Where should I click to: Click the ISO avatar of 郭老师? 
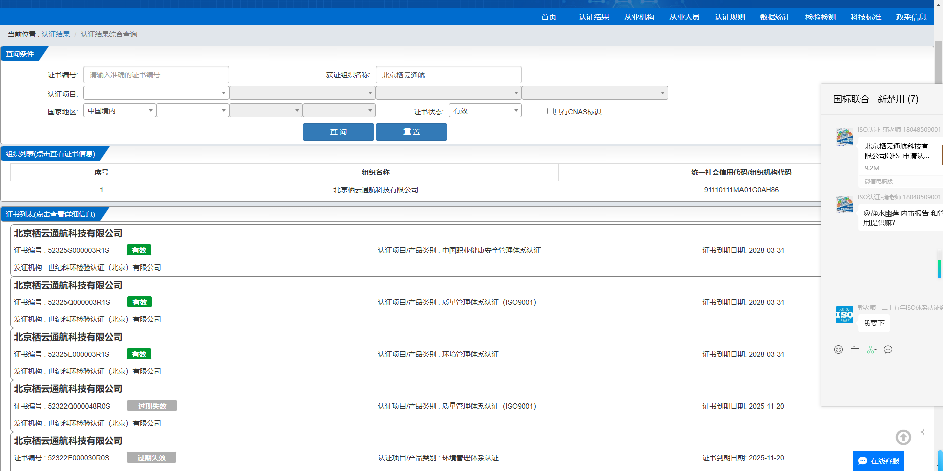(x=844, y=315)
